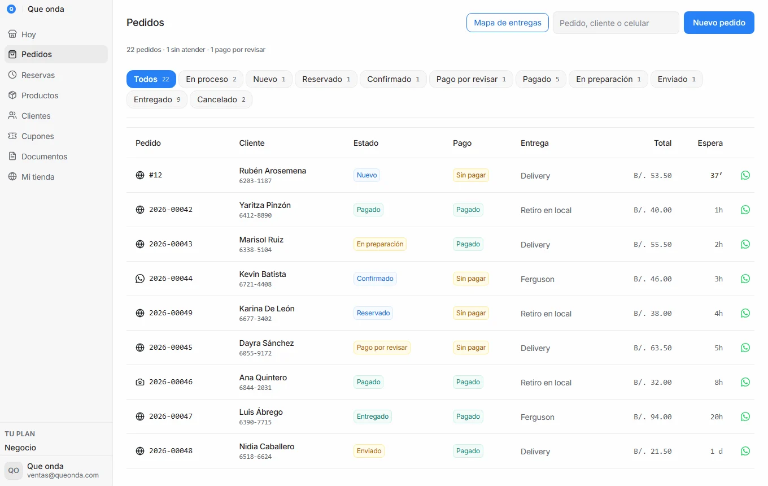This screenshot has width=768, height=486.
Task: Open Productos section
Action: 56,96
